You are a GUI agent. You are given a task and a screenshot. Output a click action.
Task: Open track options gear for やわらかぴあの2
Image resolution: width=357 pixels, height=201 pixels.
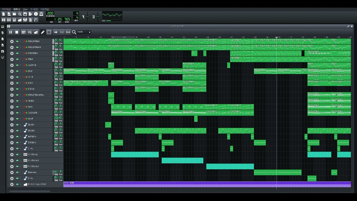[12, 47]
